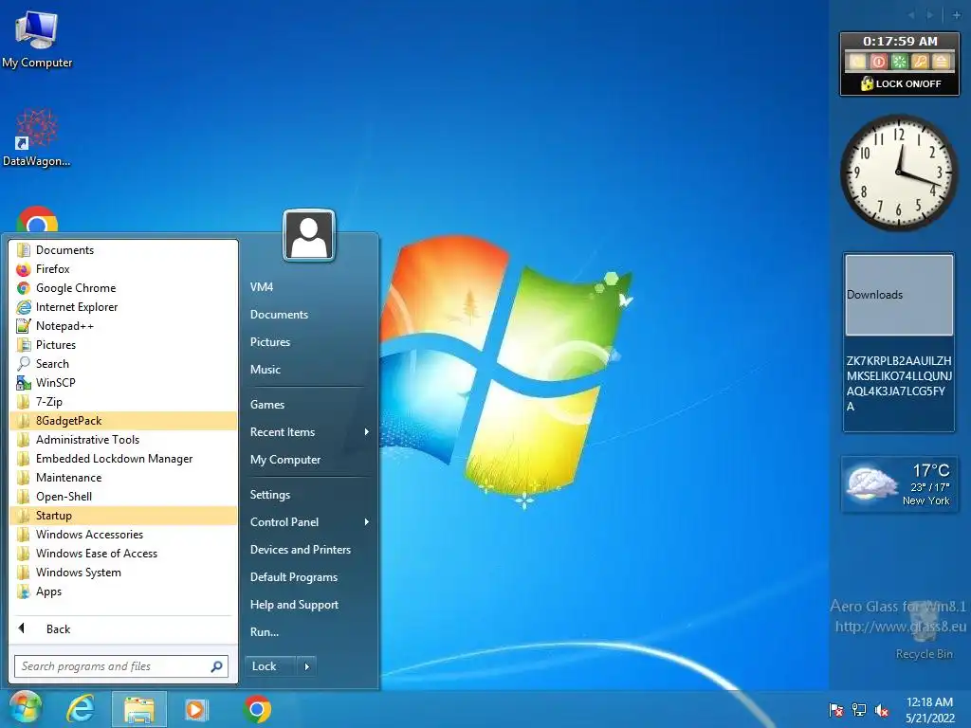Screen dimensions: 971x728
Task: Expand the Control Panel submenu arrow
Action: click(x=367, y=522)
